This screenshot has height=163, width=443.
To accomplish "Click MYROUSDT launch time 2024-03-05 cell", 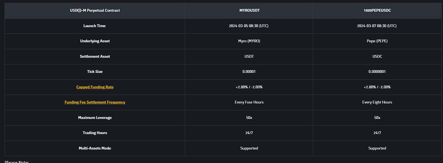I will (249, 26).
